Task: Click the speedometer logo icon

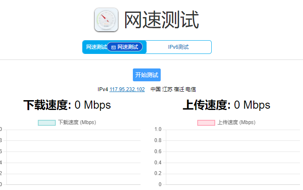Action: tap(106, 20)
